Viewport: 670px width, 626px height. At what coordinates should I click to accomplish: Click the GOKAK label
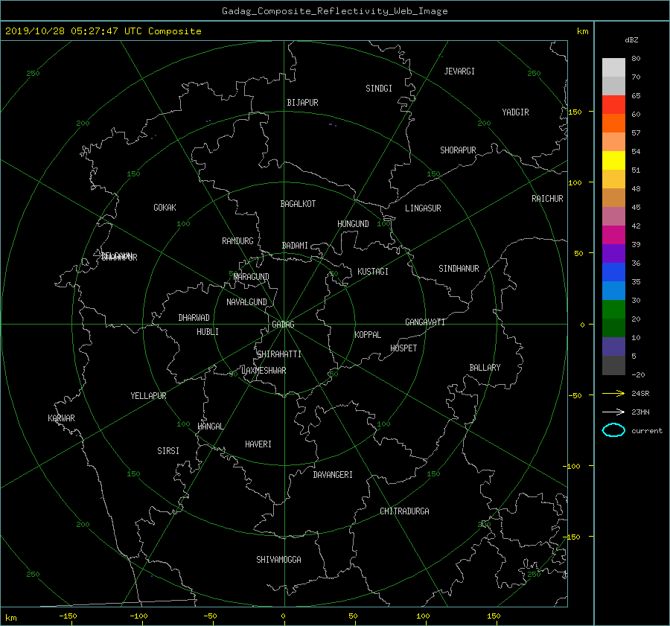pyautogui.click(x=165, y=208)
